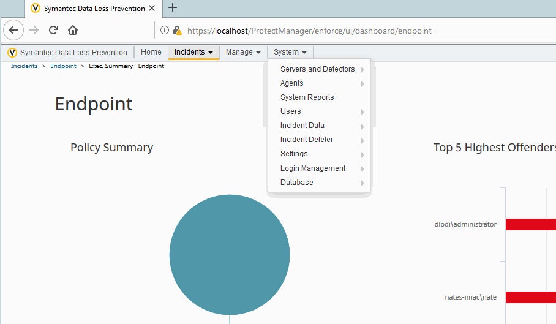Click the site information icon in the address bar
The height and width of the screenshot is (324, 556).
coord(165,31)
